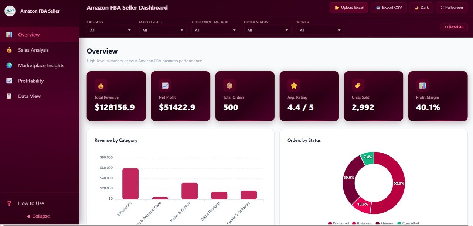Click the Marketplace Insights globe icon
473x226 pixels.
point(9,65)
